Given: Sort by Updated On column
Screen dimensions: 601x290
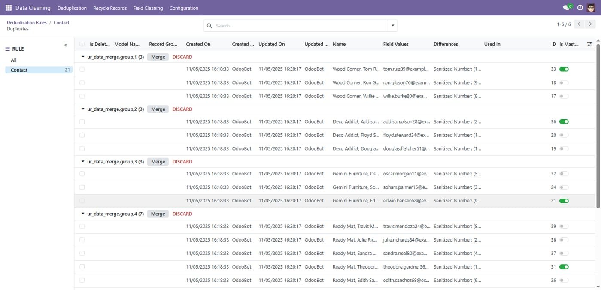Looking at the screenshot, I should [272, 44].
